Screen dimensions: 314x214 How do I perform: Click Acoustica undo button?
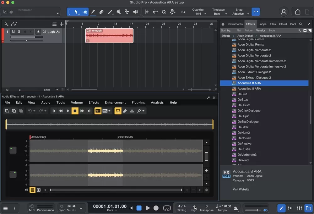coord(30,111)
